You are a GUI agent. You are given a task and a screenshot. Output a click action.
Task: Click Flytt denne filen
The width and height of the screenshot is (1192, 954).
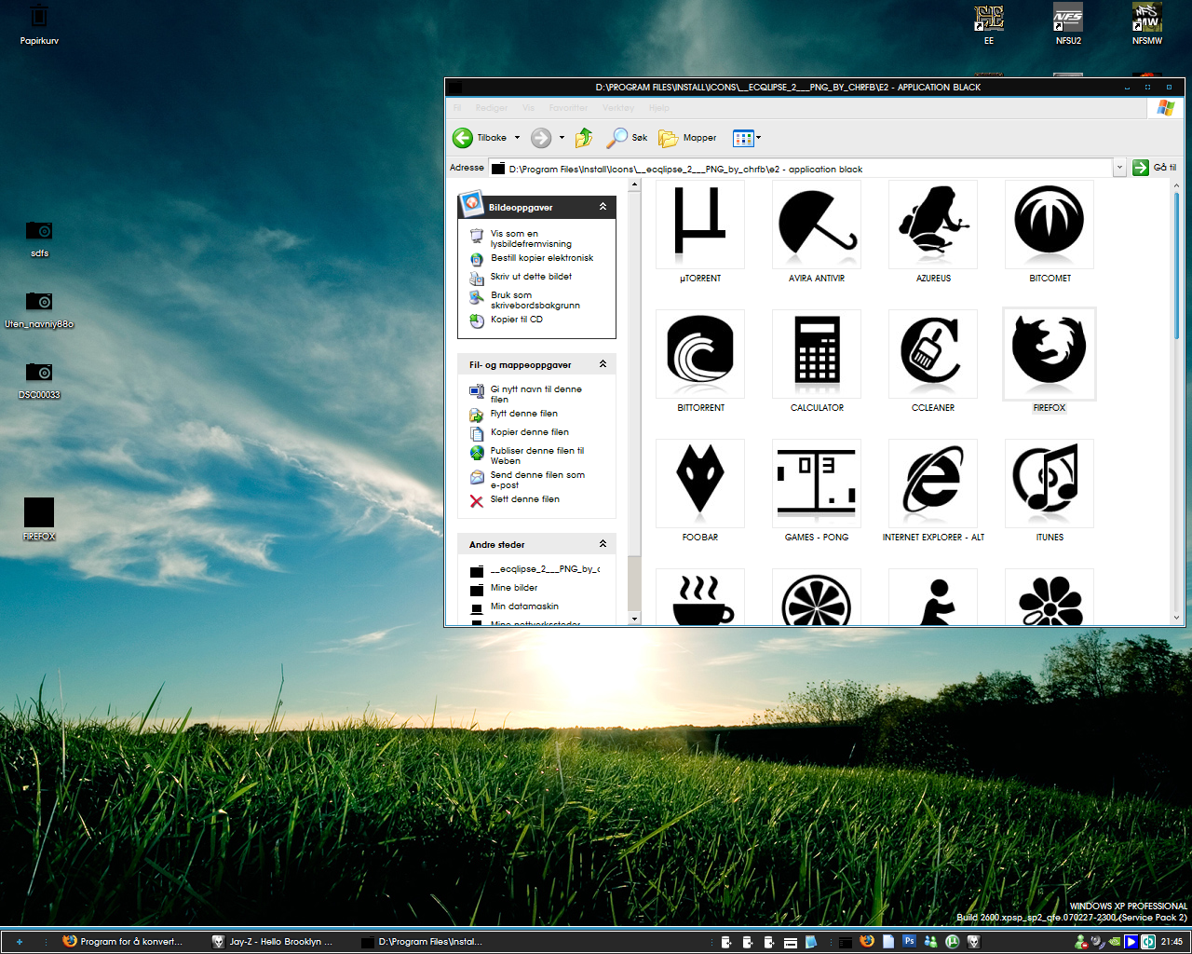pos(524,414)
